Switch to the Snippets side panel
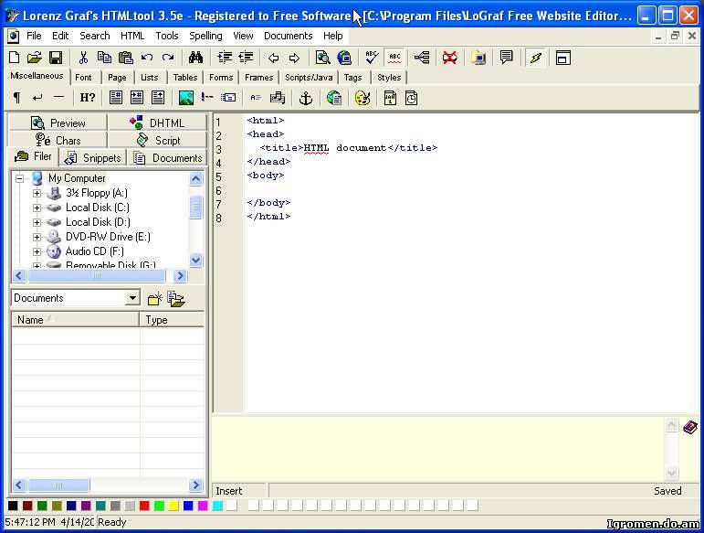The image size is (704, 533). point(93,158)
